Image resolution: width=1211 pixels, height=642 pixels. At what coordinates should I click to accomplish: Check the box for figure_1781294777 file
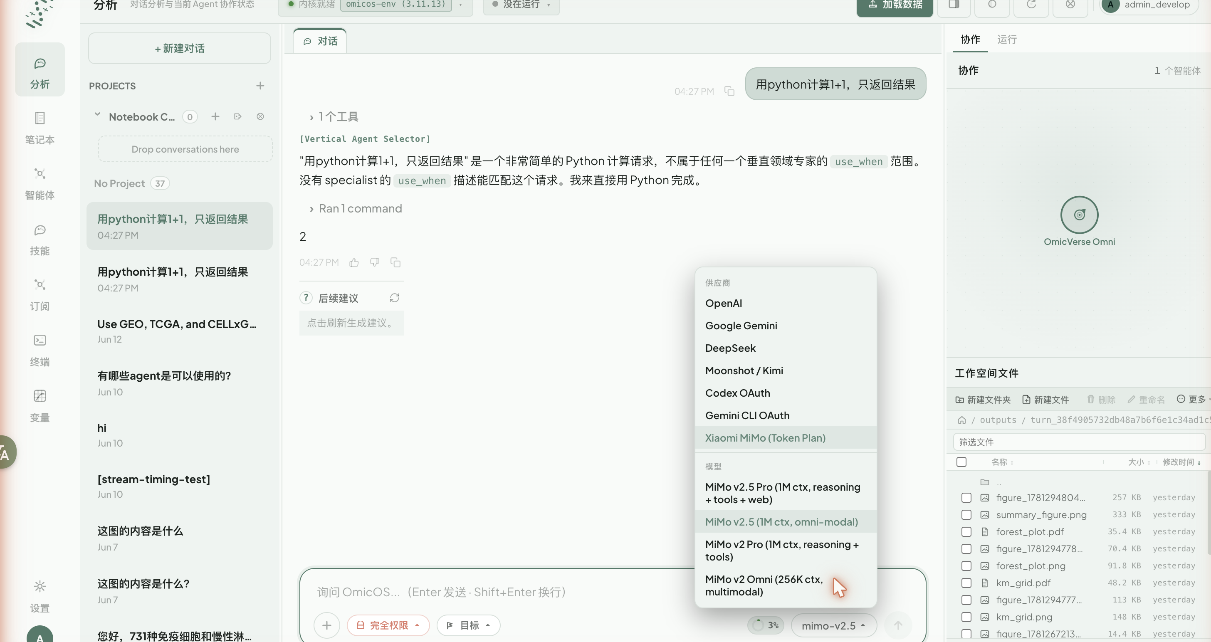click(966, 600)
